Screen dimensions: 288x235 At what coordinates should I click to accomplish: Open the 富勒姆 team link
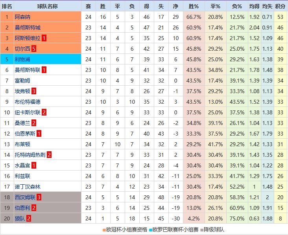pos(22,81)
